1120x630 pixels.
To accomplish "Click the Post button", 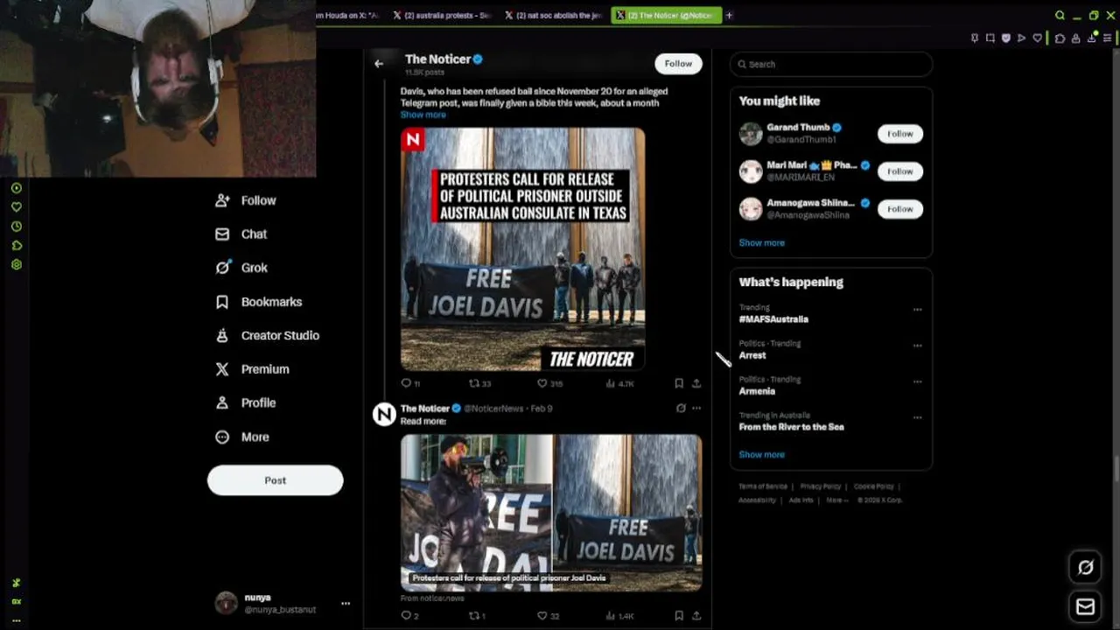I will click(x=276, y=480).
